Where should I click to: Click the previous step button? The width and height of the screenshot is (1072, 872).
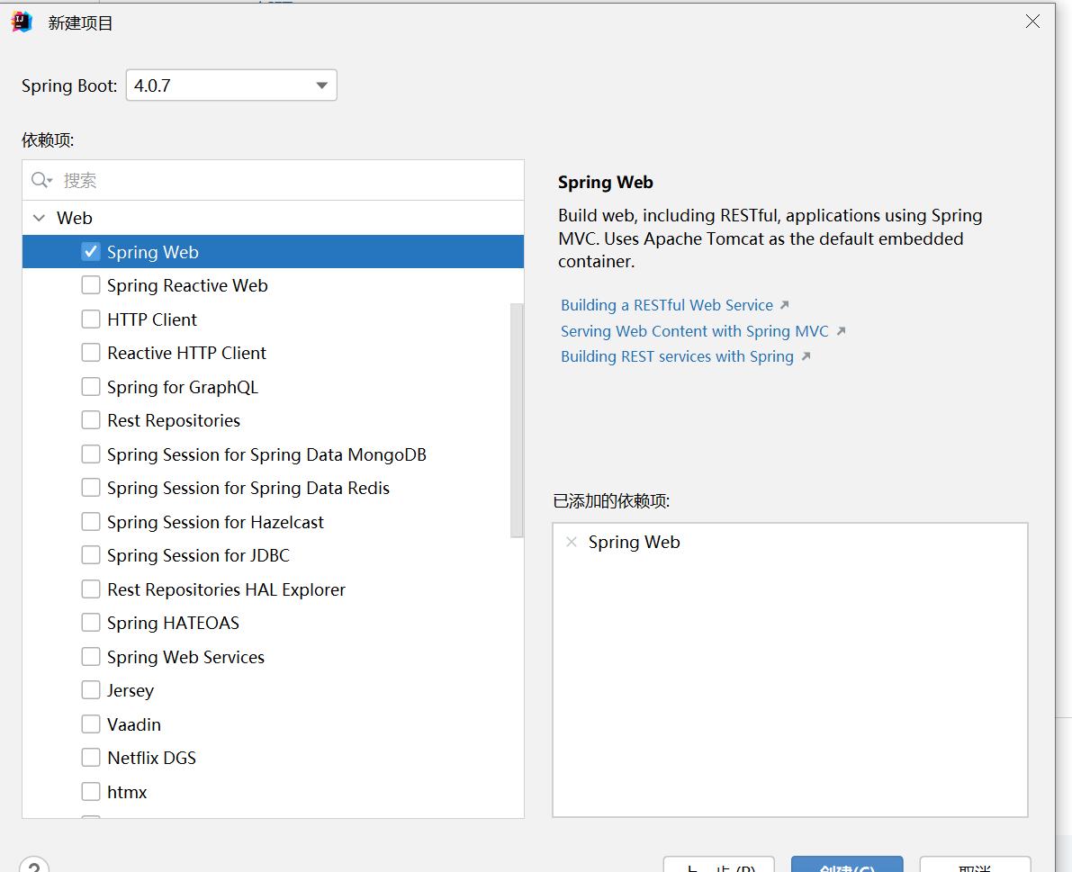718,865
